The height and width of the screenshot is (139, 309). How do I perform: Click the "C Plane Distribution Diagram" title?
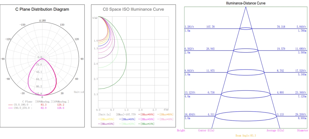point(42,9)
